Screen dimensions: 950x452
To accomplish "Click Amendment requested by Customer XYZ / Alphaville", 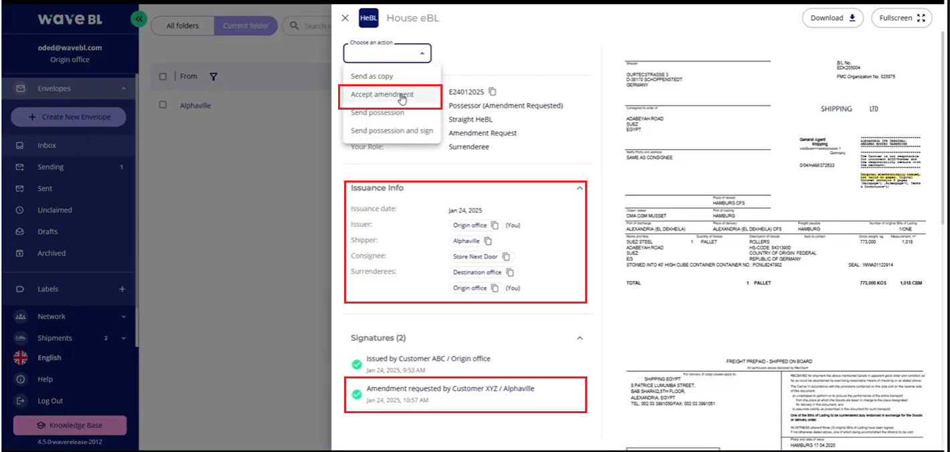I will click(x=450, y=388).
